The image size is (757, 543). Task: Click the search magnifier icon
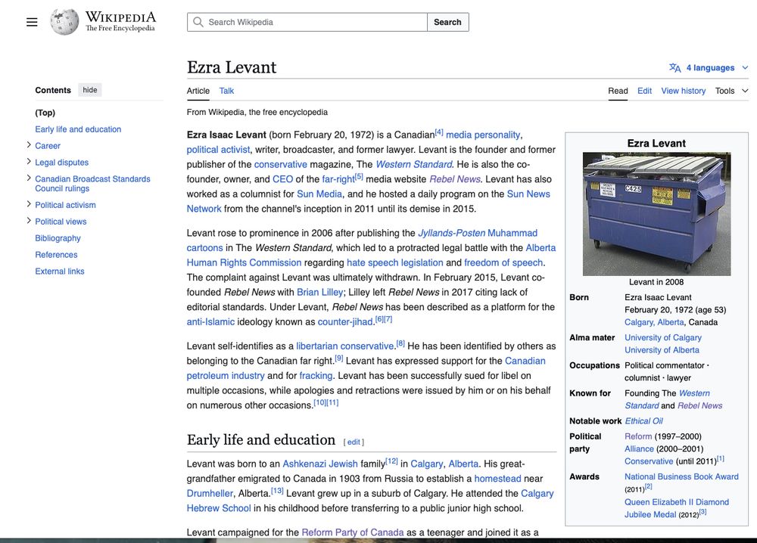(x=198, y=22)
